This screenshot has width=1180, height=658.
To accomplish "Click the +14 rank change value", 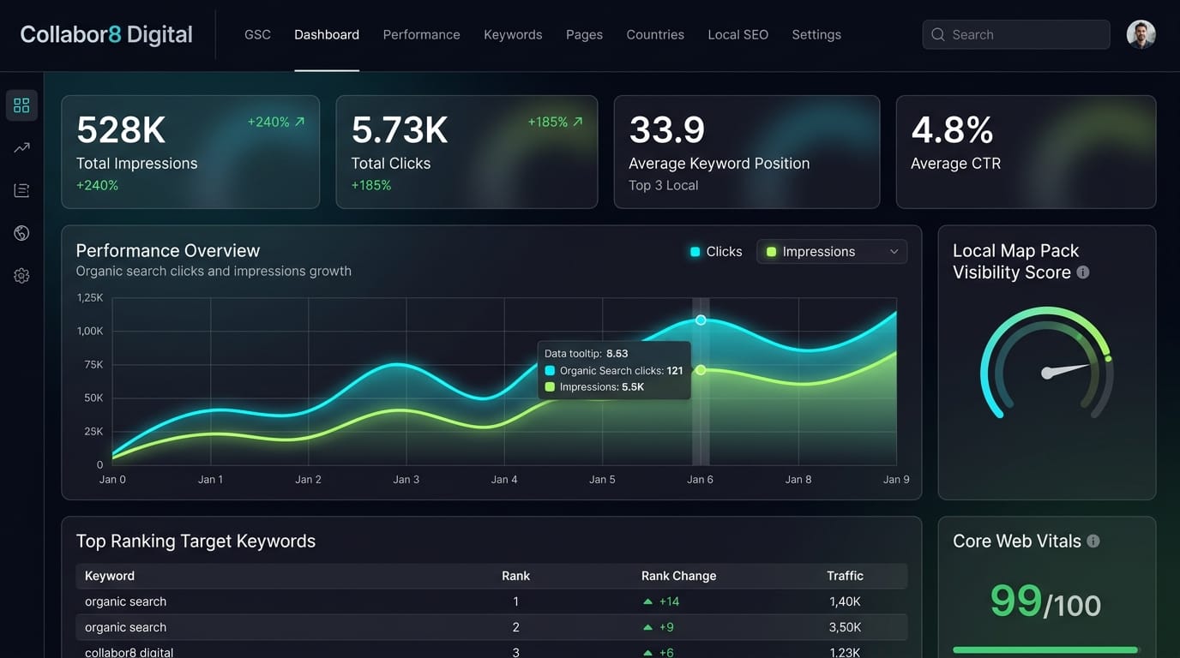I will (669, 601).
